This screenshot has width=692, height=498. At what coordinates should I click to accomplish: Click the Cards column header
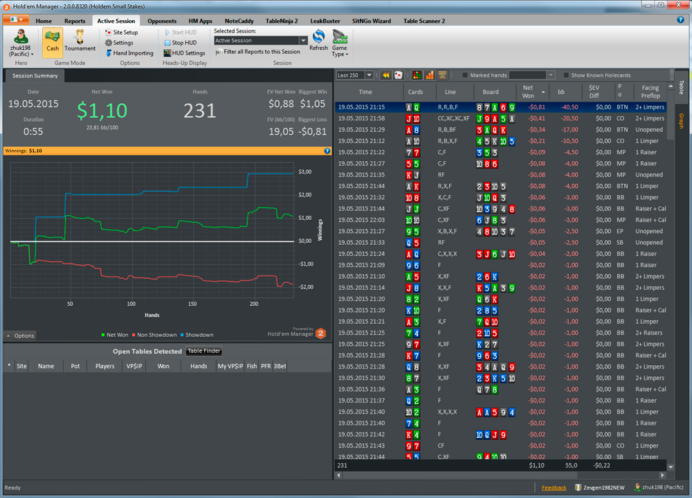pos(419,92)
